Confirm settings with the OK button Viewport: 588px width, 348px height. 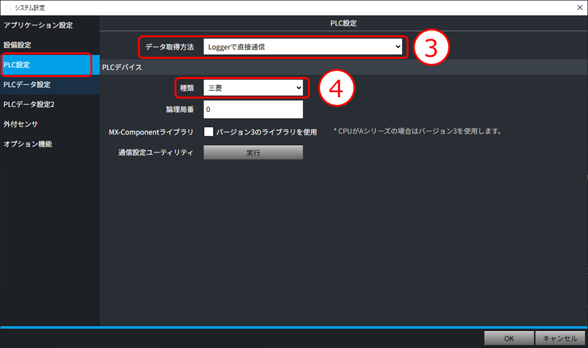click(x=508, y=339)
